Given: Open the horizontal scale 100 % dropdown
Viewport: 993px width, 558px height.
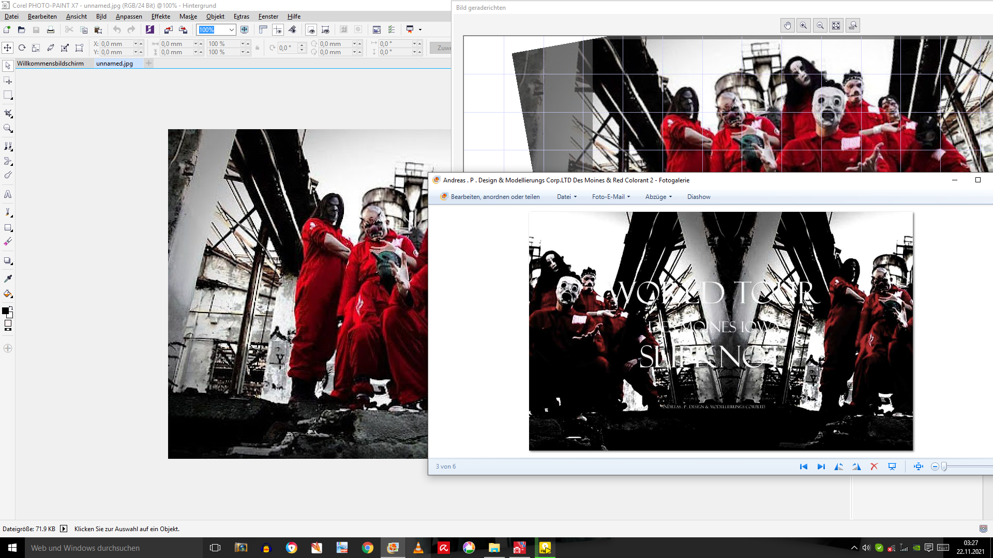Looking at the screenshot, I should pos(243,44).
